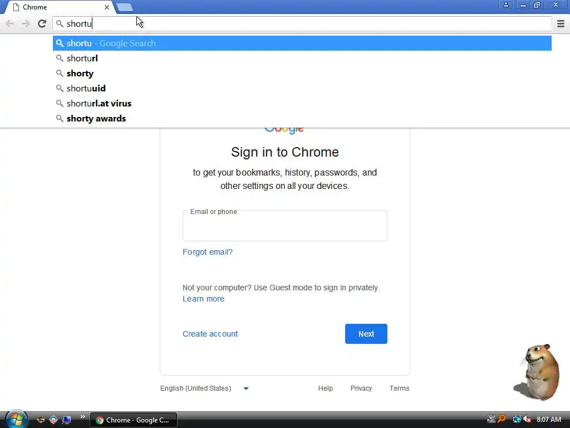Select the 'shorty awards' suggestion
This screenshot has width=570, height=428.
(302, 118)
